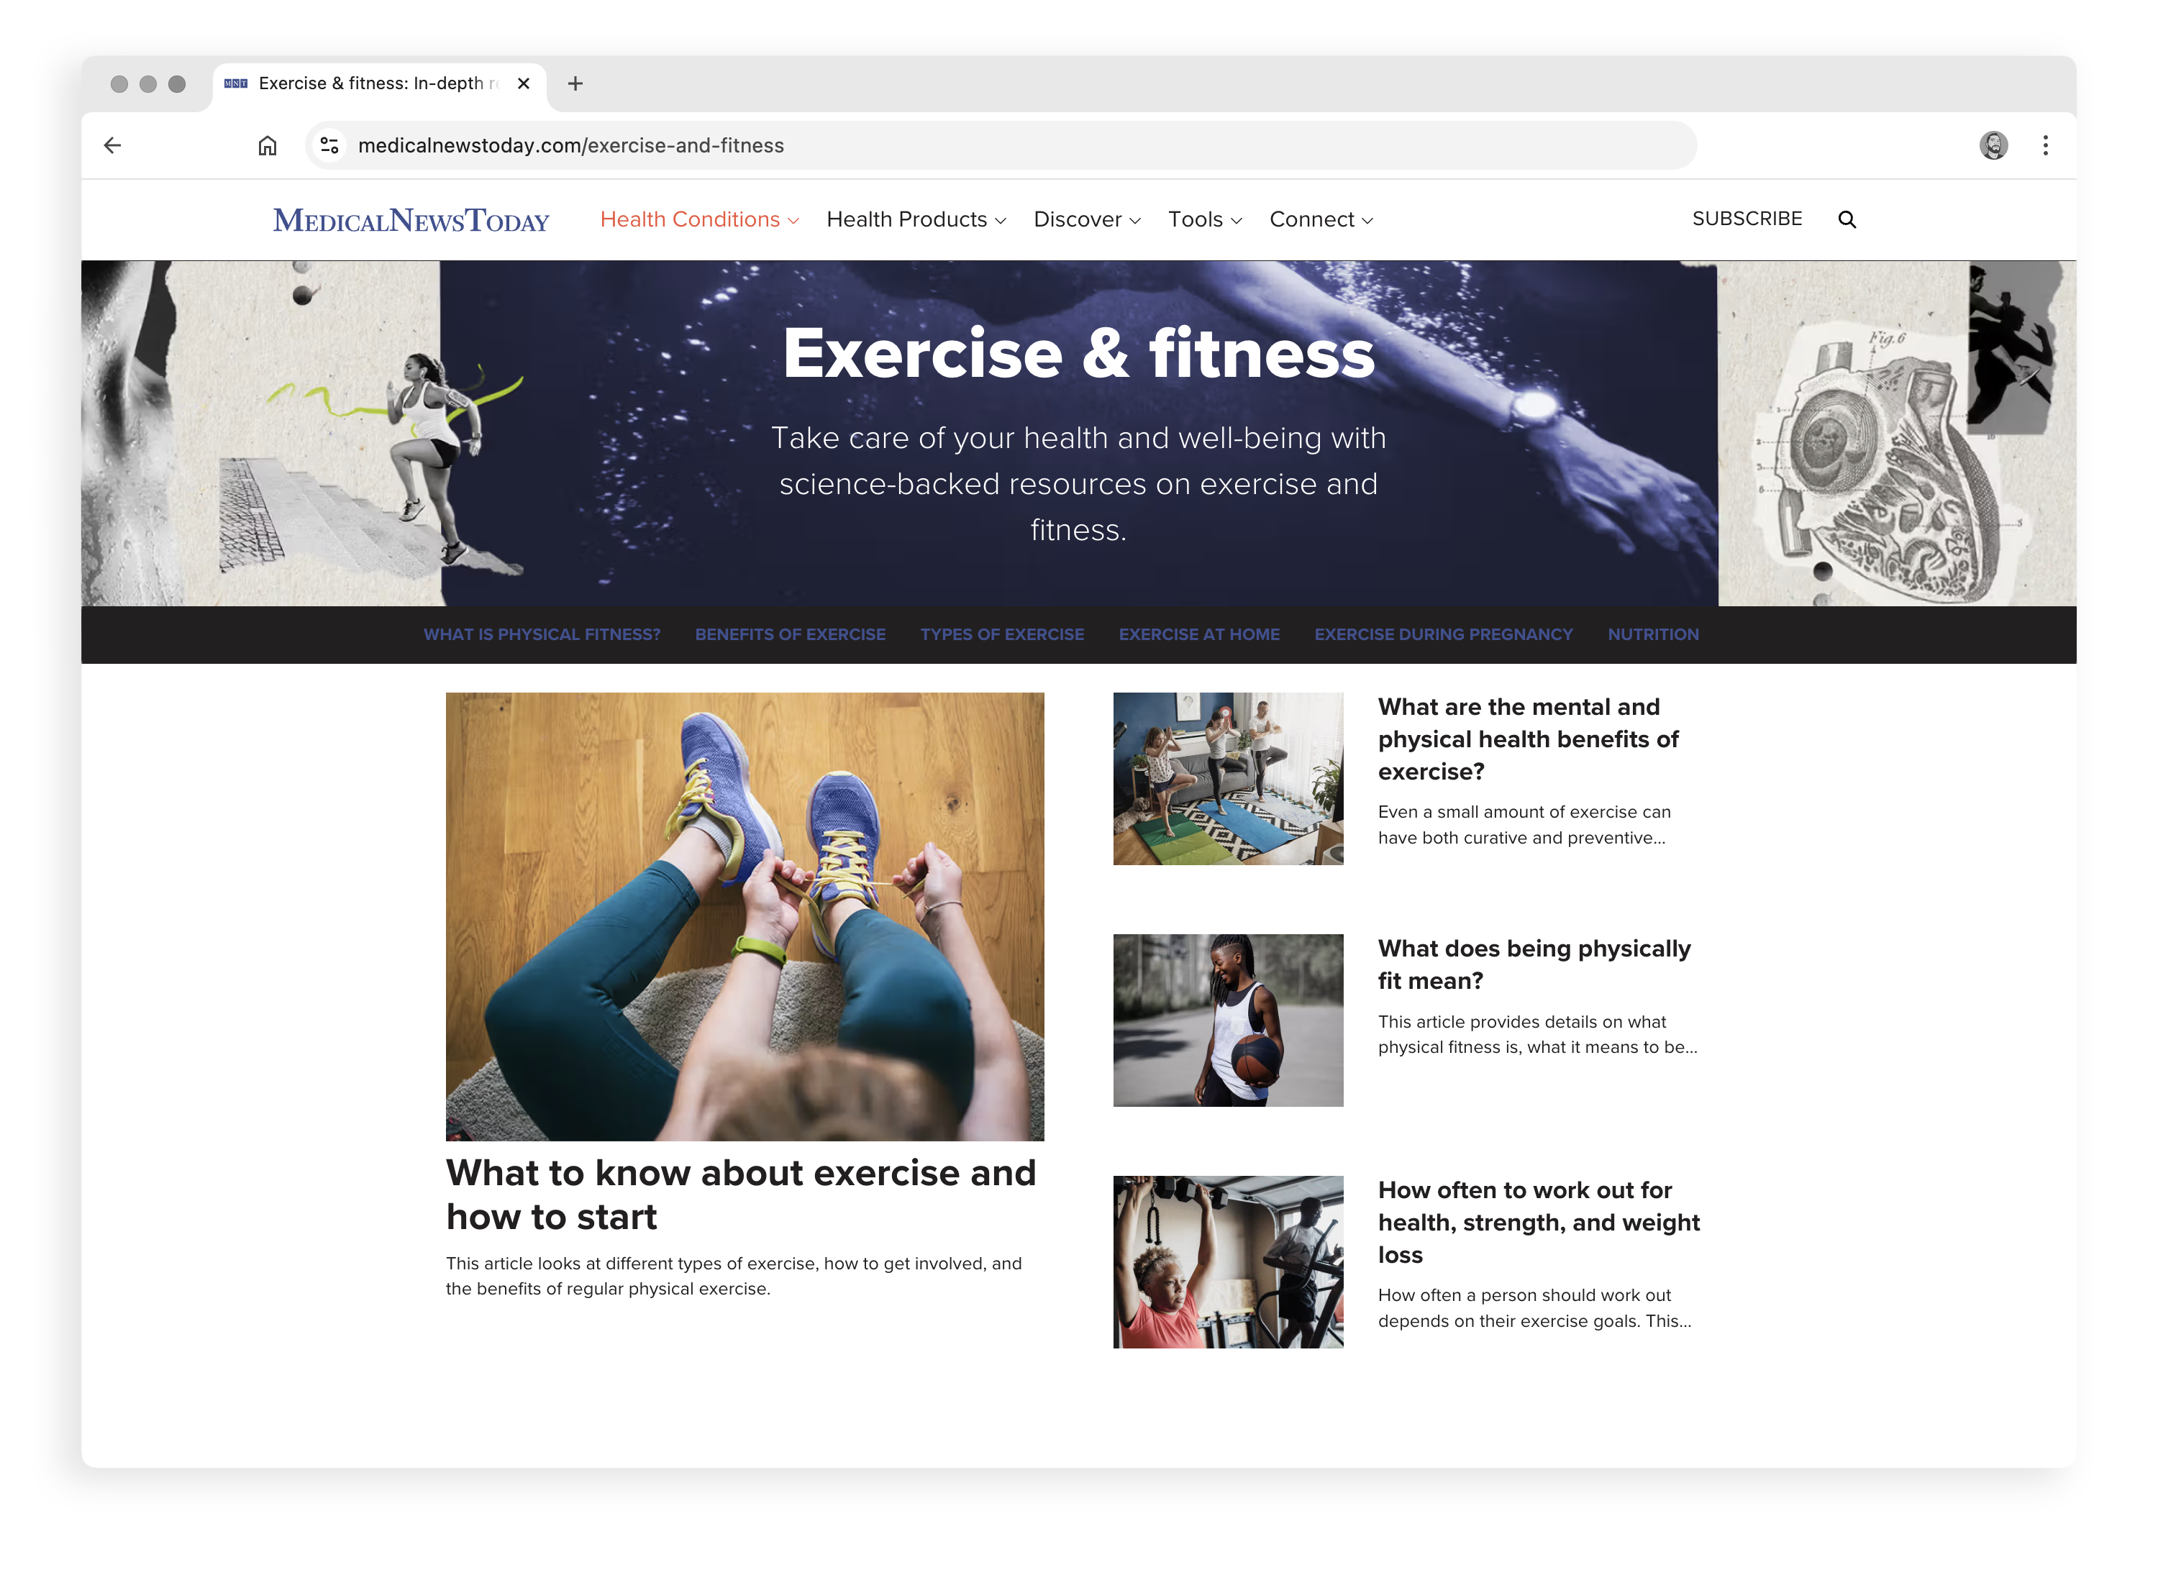Open the website search magnifier icon
This screenshot has height=1575, width=2158.
point(1847,219)
